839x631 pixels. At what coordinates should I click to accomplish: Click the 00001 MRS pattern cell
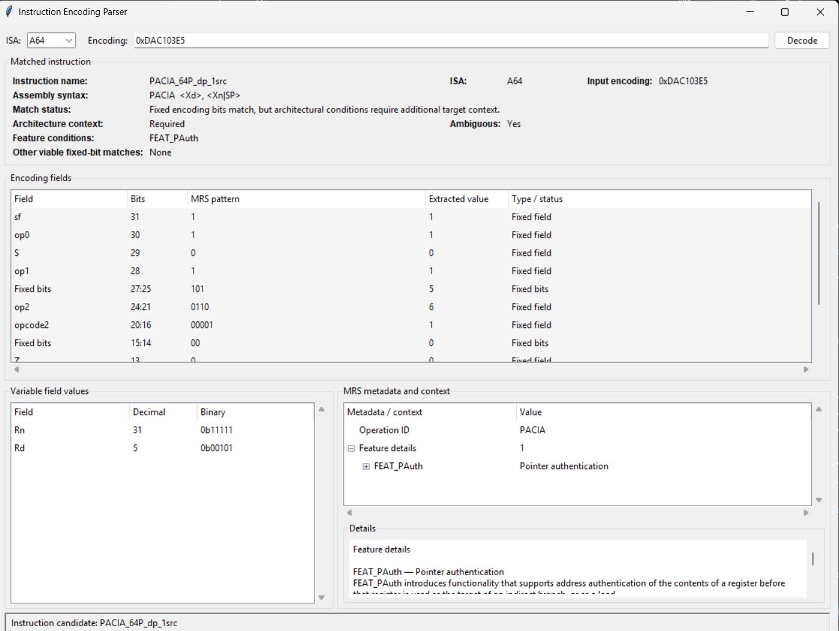[202, 325]
